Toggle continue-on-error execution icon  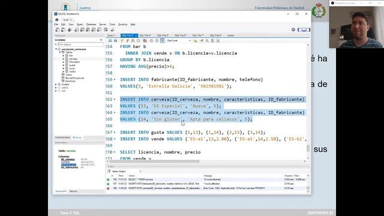point(145,41)
